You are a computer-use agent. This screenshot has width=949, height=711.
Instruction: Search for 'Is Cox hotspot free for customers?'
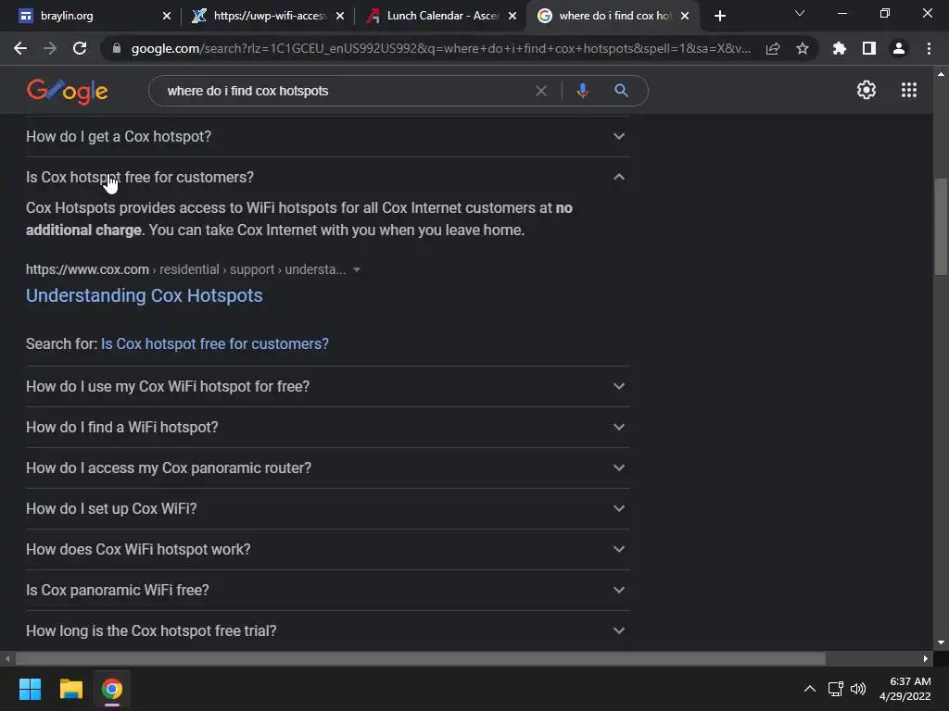point(214,344)
